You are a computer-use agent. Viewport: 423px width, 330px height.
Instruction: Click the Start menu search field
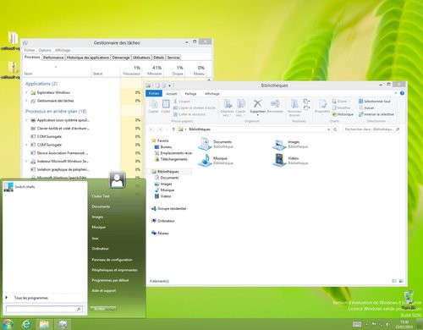click(x=44, y=309)
